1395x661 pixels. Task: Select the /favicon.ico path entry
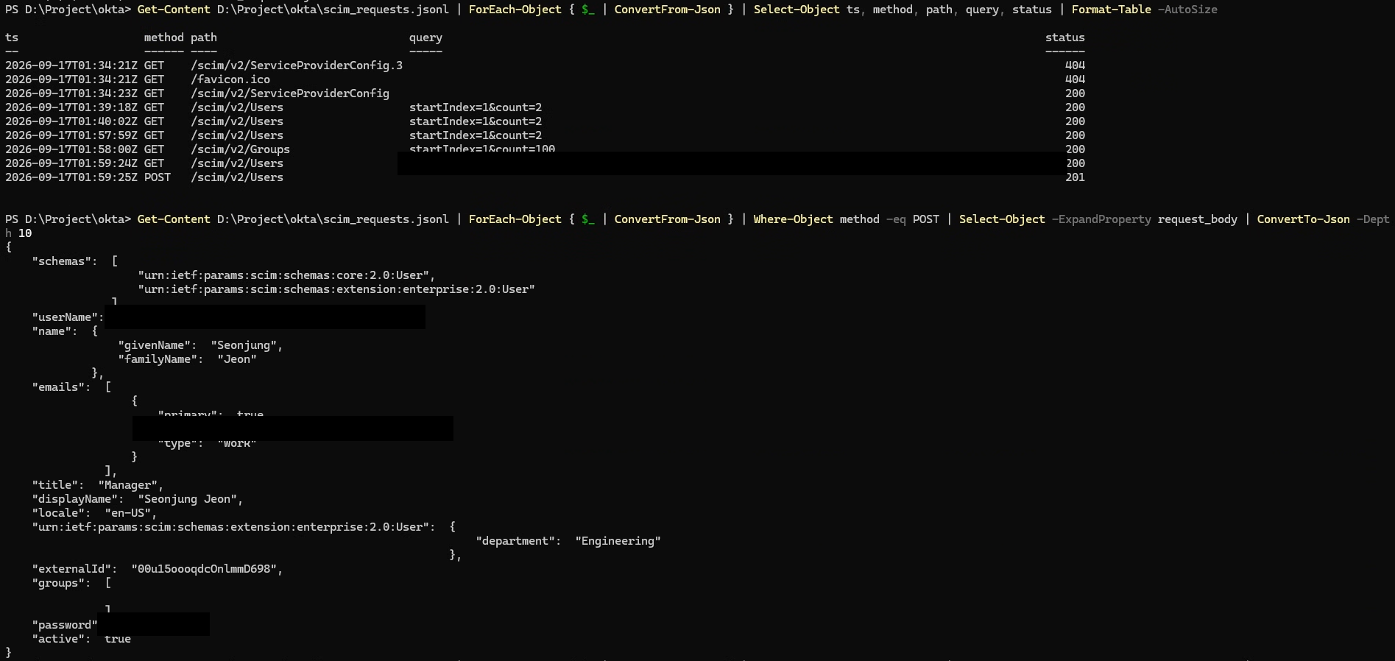[x=230, y=79]
